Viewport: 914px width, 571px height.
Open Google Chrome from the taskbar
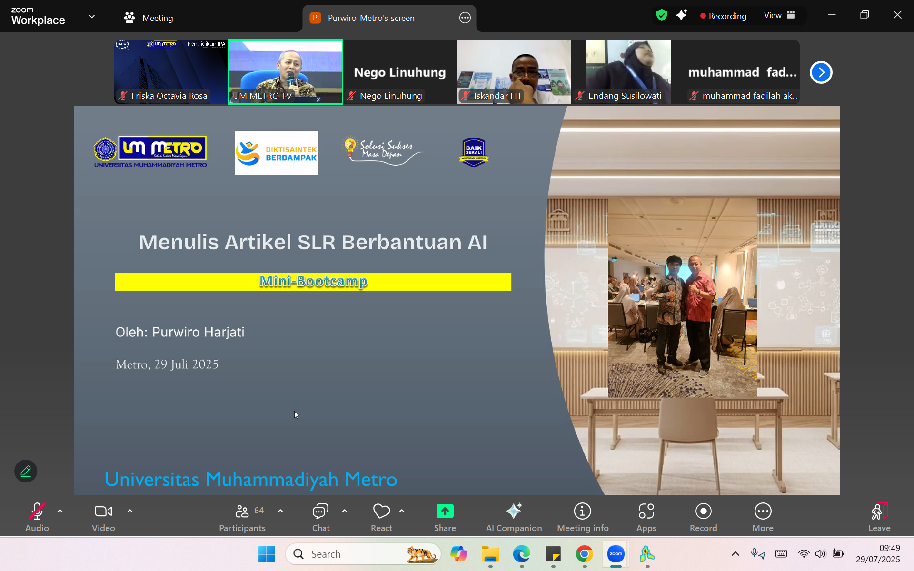coord(584,554)
